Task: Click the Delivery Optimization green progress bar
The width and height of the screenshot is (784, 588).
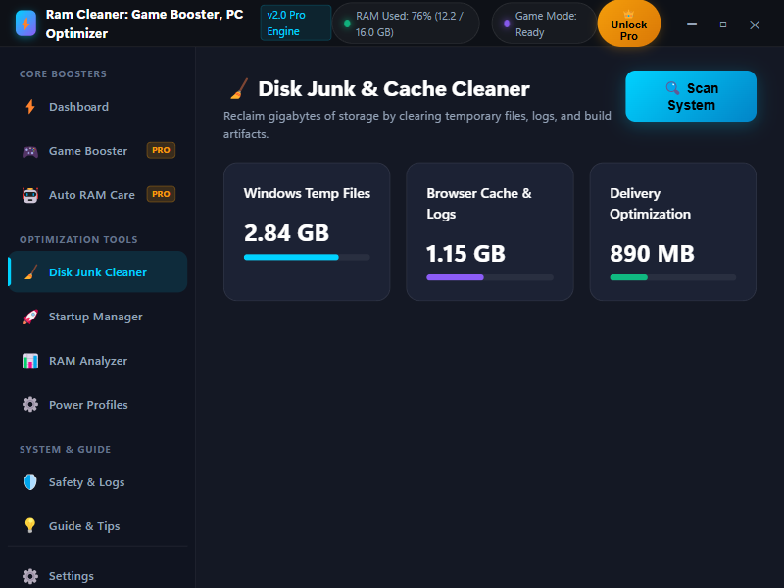Action: (x=672, y=277)
